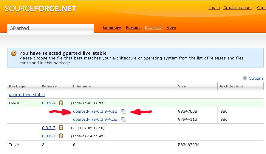Screen dimensions: 266x154
Task: Switch to the Download tab
Action: (153, 28)
